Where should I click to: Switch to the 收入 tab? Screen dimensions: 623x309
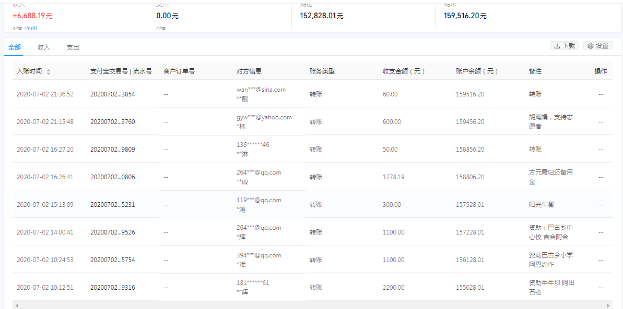tap(44, 47)
